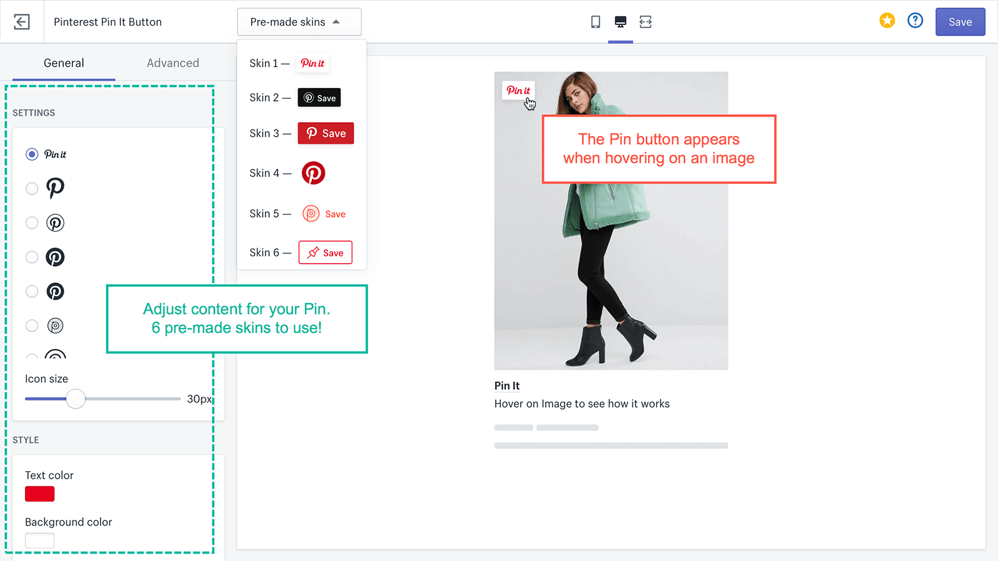Image resolution: width=998 pixels, height=561 pixels.
Task: Choose Skin 3 red Save style
Action: pos(326,133)
